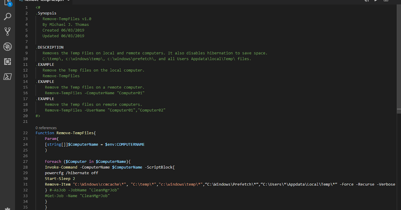This screenshot has width=401, height=210.
Task: Click 'Remove the Temp files on remote computers.'
Action: click(x=93, y=104)
